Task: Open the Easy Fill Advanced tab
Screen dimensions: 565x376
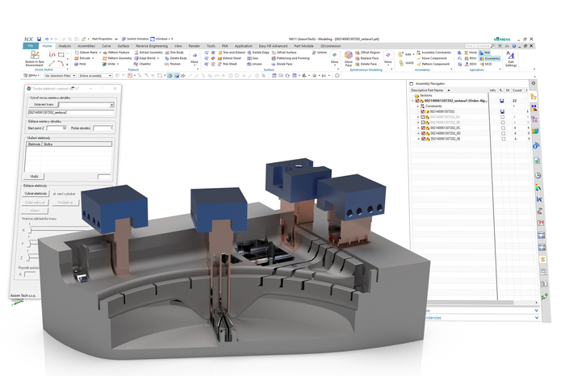Action: coord(273,46)
